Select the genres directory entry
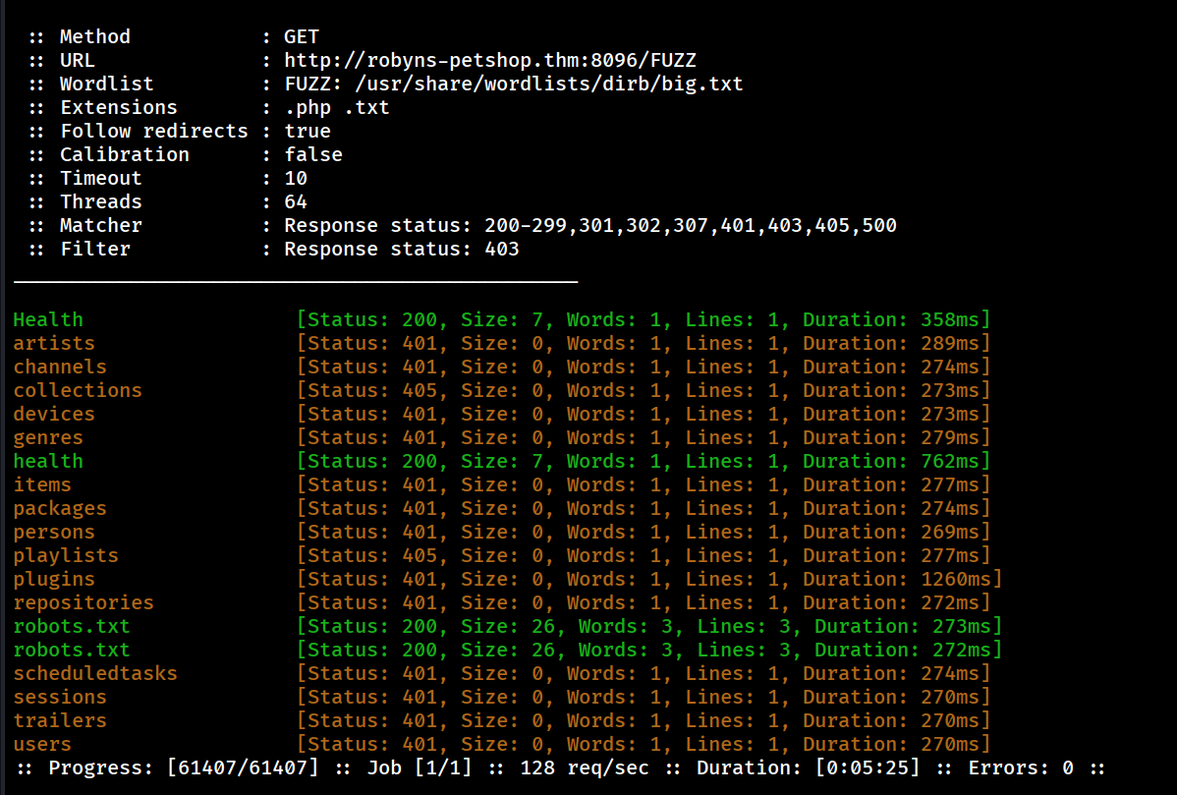 point(48,437)
